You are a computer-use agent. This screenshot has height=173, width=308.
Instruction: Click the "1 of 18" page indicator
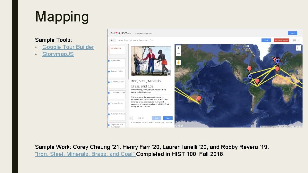pyautogui.click(x=141, y=118)
